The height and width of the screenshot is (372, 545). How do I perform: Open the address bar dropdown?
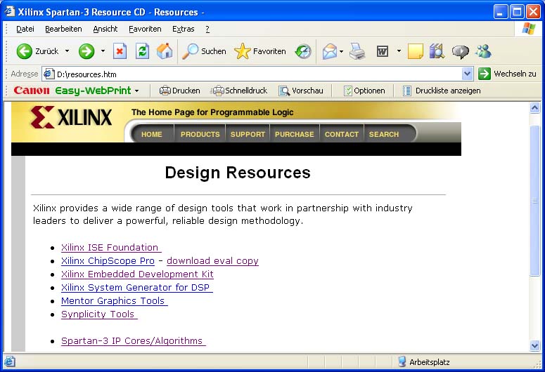[467, 74]
